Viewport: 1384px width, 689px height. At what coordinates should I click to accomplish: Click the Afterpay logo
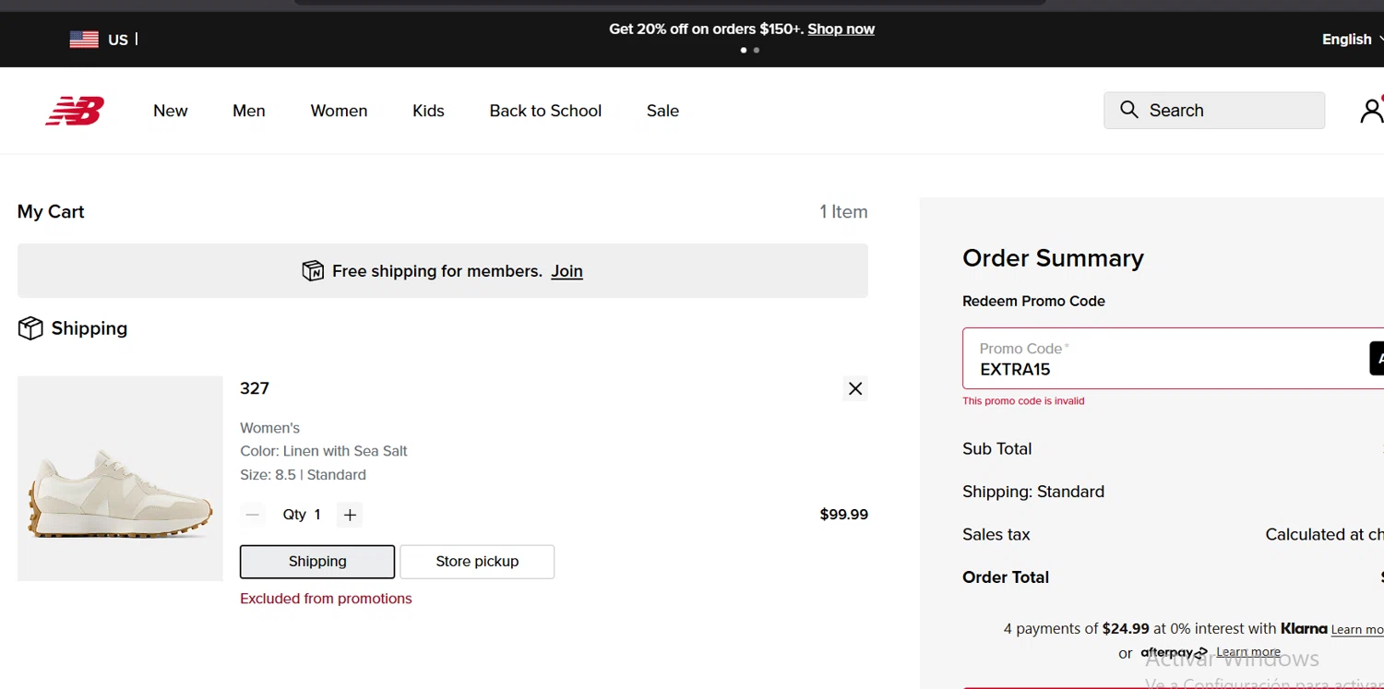[1174, 653]
